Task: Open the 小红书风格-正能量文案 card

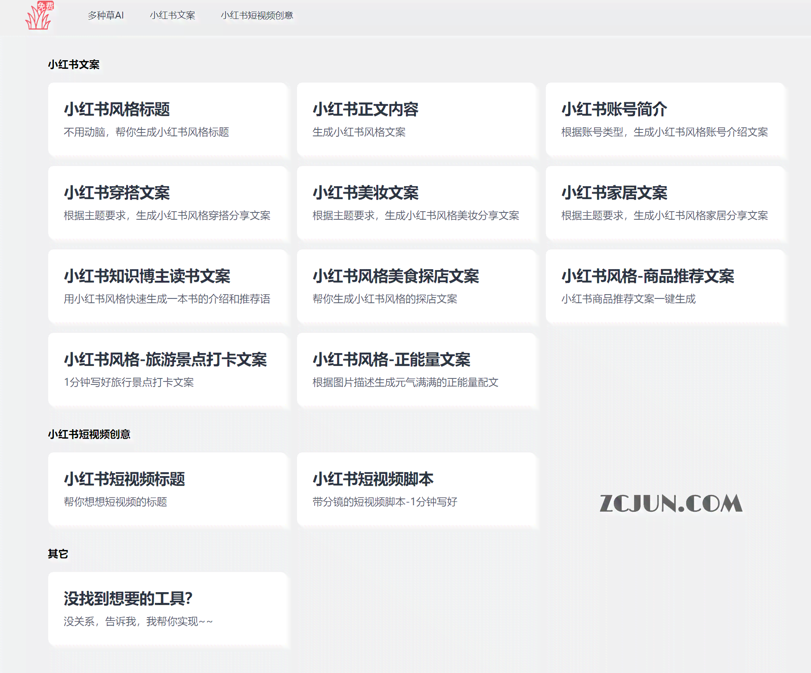Action: click(416, 370)
